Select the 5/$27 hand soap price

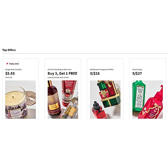137,74
